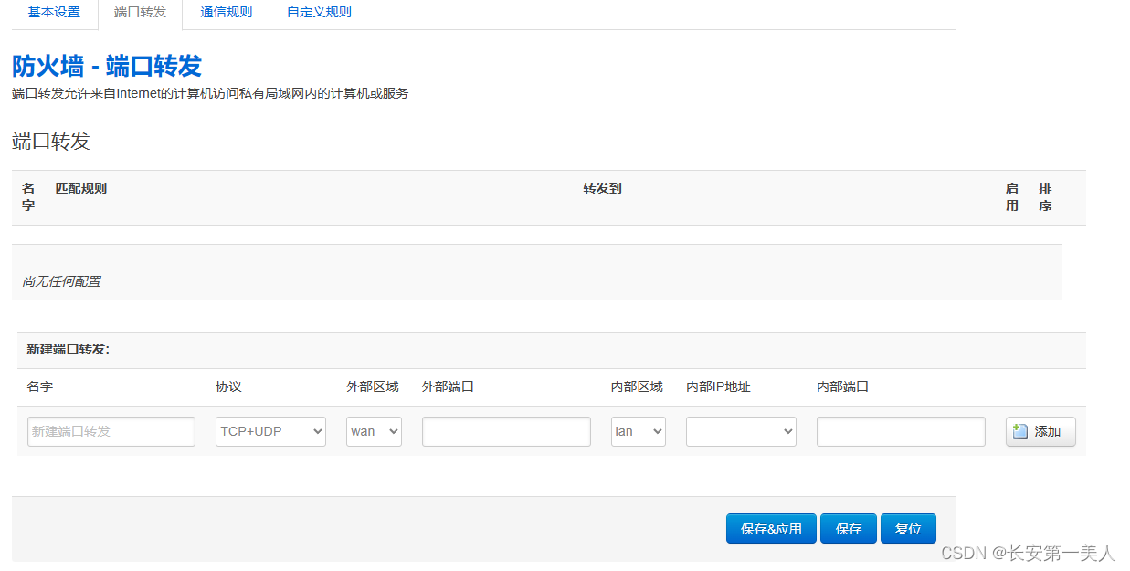Image resolution: width=1130 pixels, height=571 pixels.
Task: Expand the 内部IP地址 dropdown
Action: 741,431
